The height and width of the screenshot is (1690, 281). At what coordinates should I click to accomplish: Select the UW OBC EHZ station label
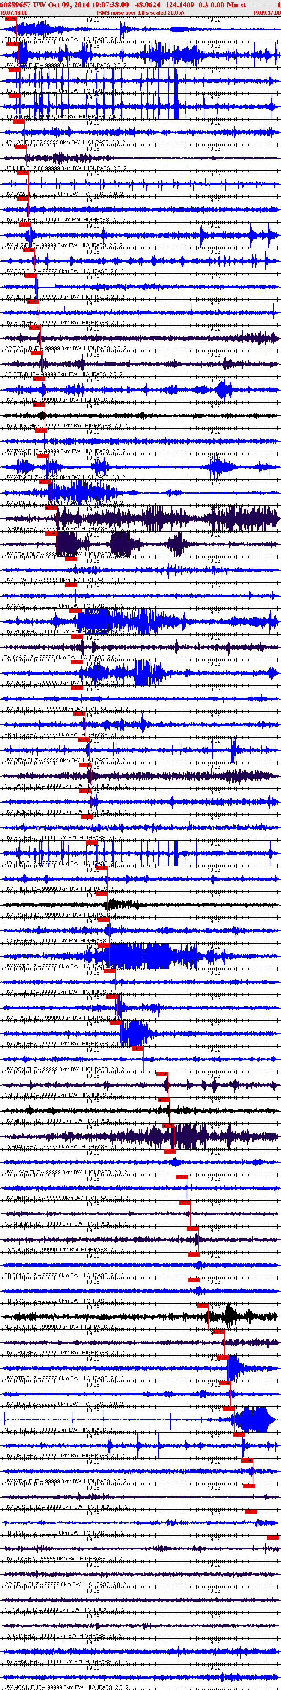point(64,1043)
